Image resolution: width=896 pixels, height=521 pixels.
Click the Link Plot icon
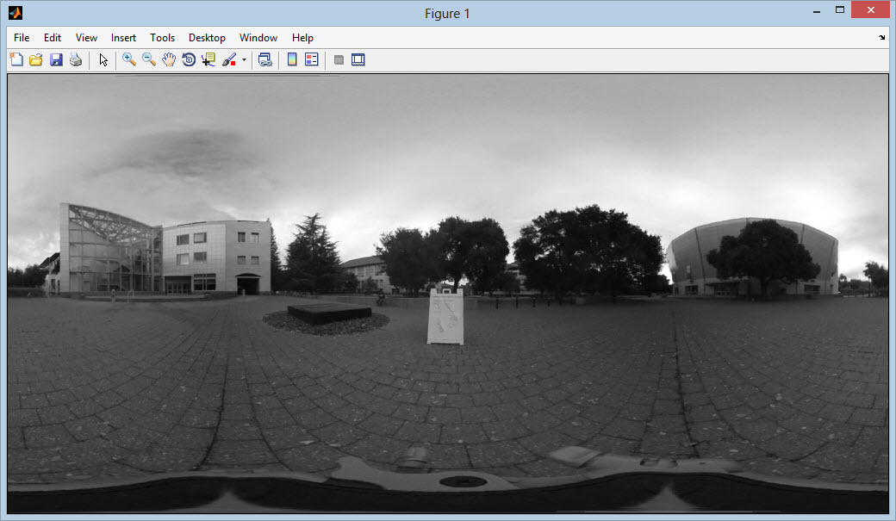tap(265, 59)
